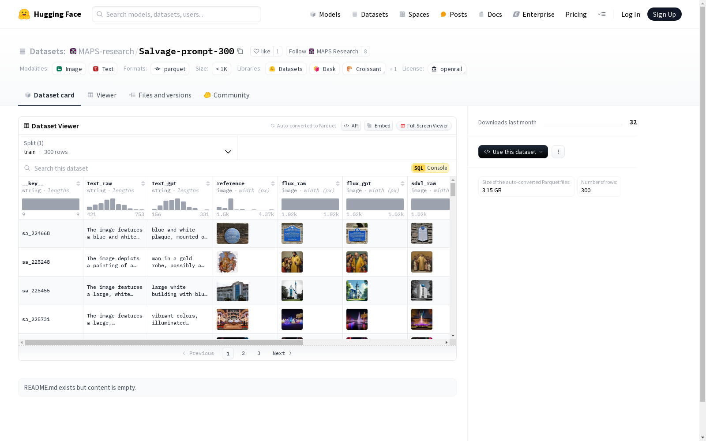This screenshot has height=441, width=706.
Task: Focus the main search models field
Action: point(176,14)
